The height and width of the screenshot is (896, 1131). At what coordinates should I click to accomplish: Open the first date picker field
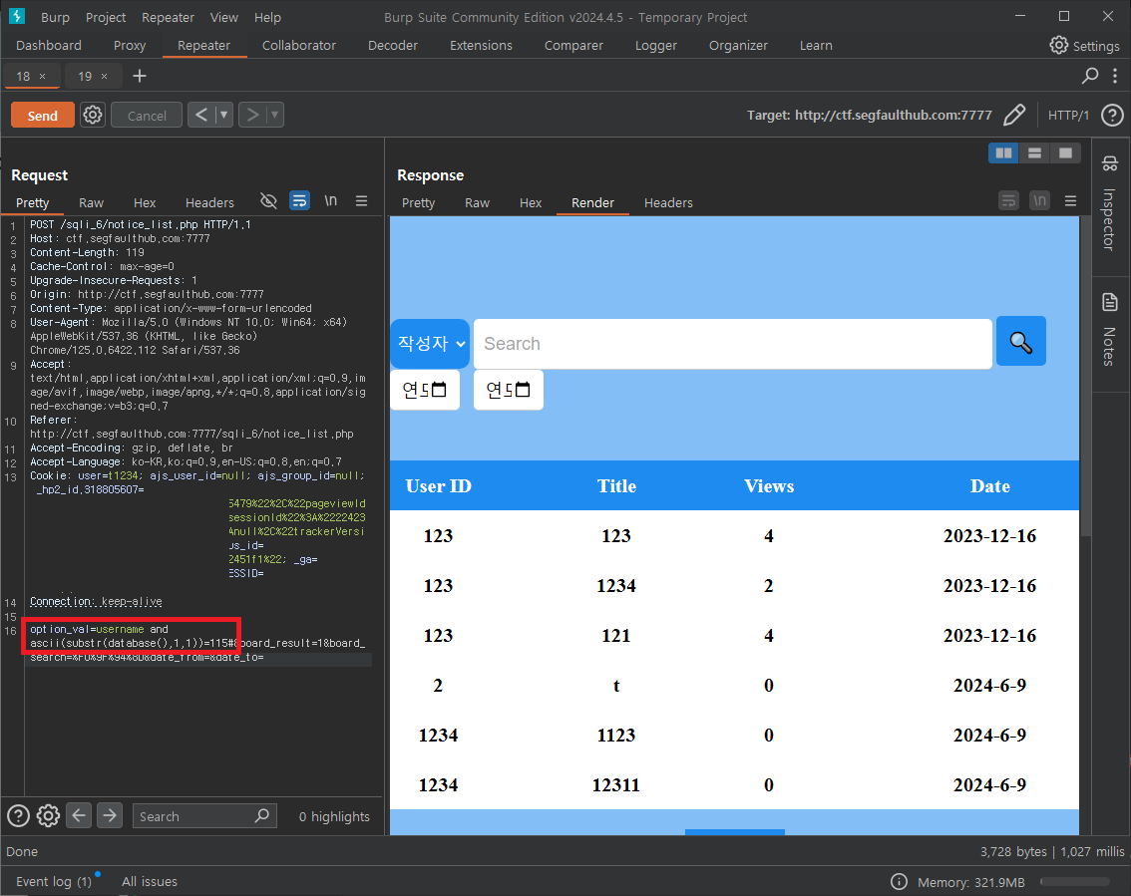point(425,390)
